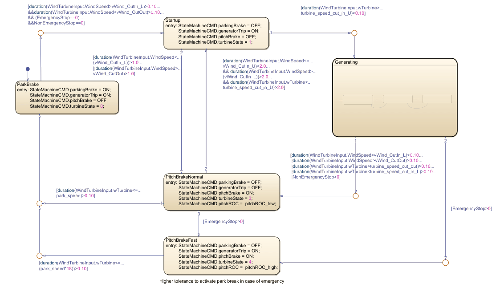The image size is (504, 288).
Task: Click the [EmergencyStop>0] label on the right side
Action: 471,208
